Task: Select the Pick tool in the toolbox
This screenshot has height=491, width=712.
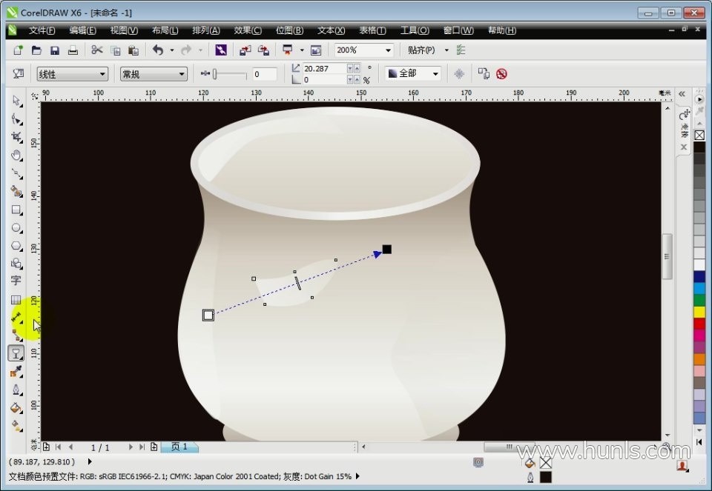Action: pyautogui.click(x=16, y=101)
